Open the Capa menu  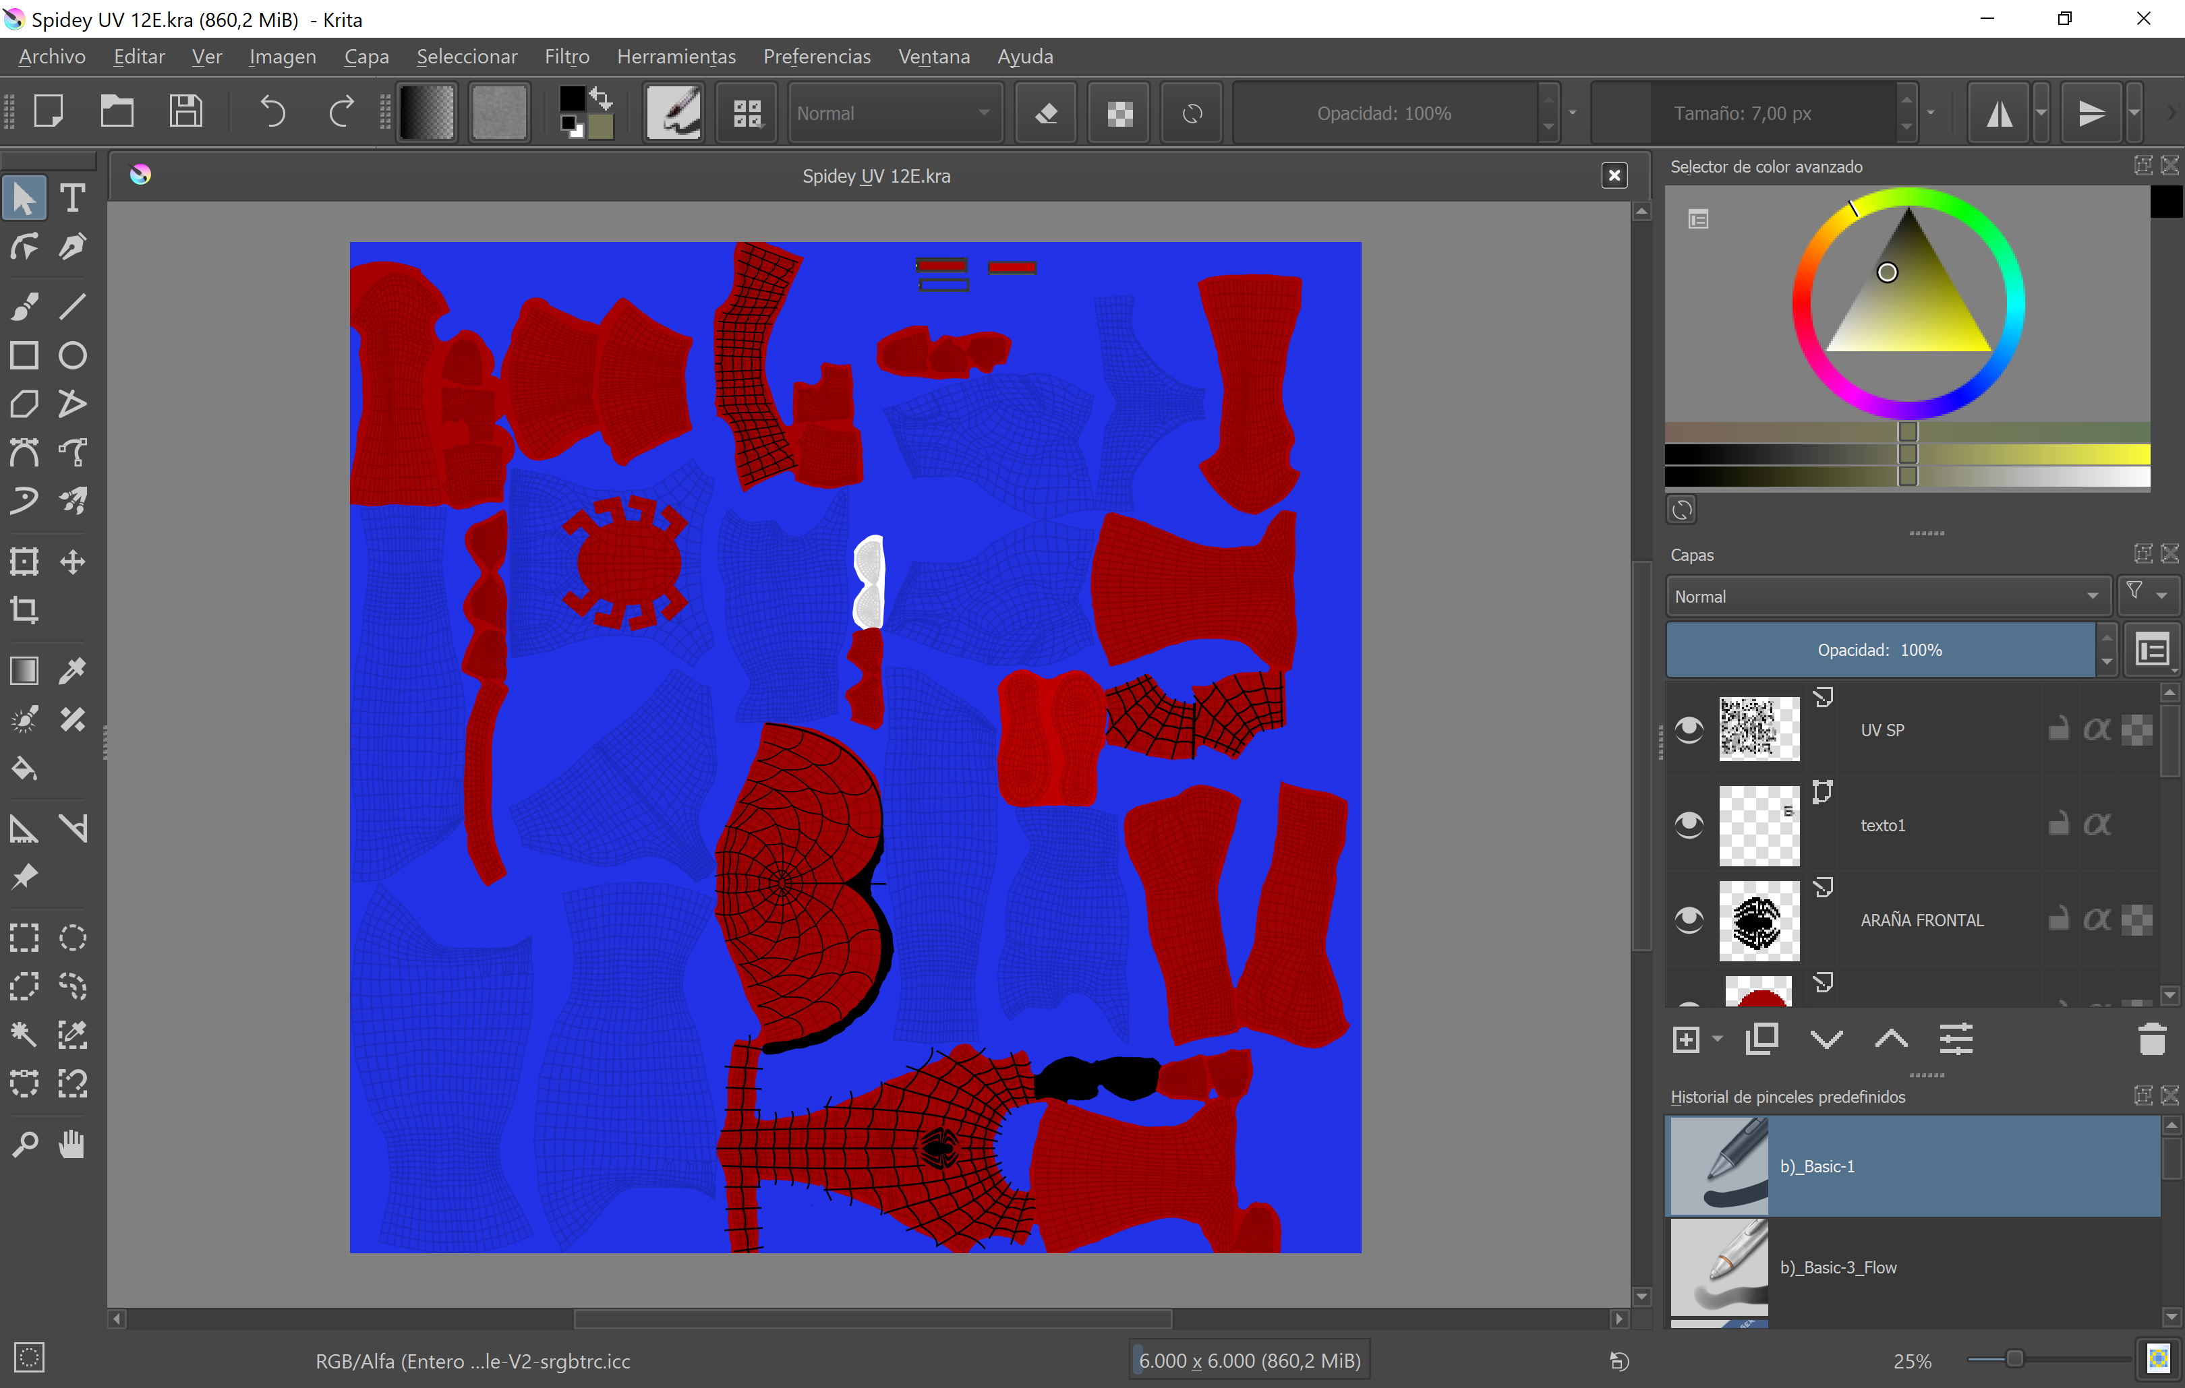click(366, 56)
